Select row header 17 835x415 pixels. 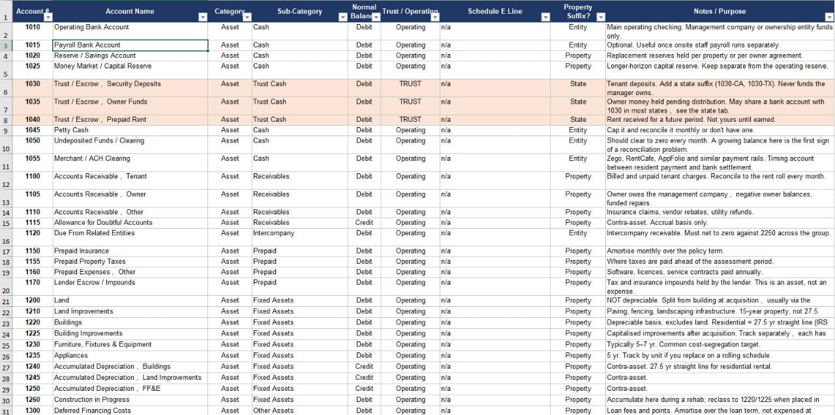[x=6, y=251]
